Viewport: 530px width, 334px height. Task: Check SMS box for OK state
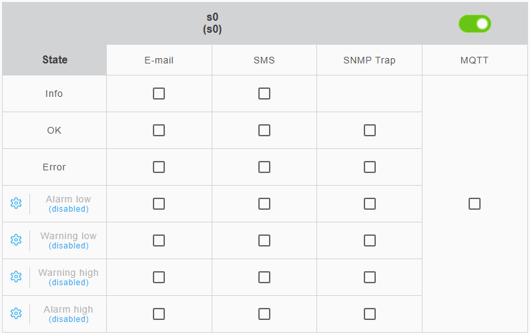[x=264, y=130]
